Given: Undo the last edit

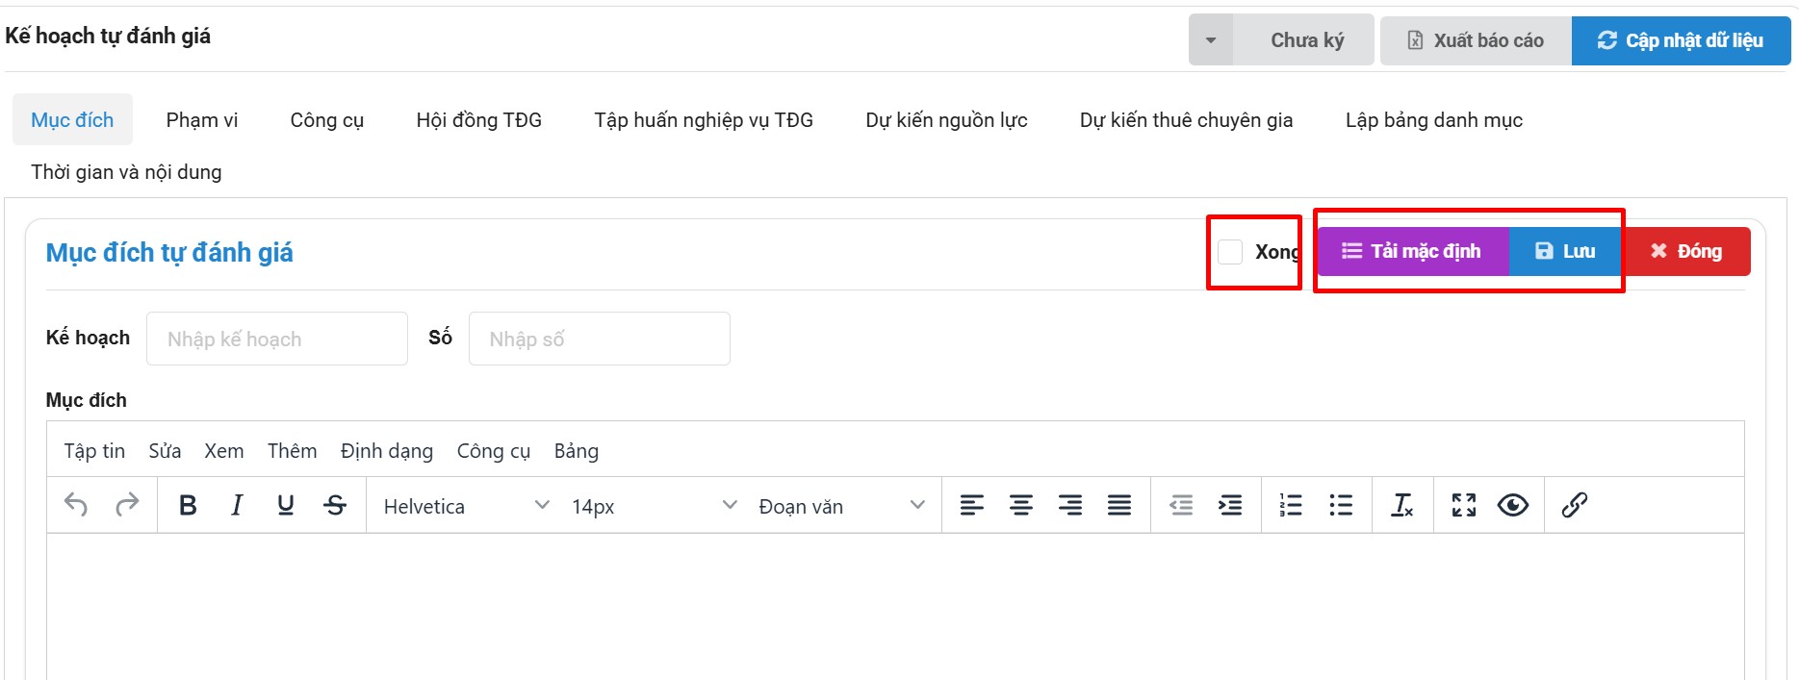Looking at the screenshot, I should click(76, 505).
